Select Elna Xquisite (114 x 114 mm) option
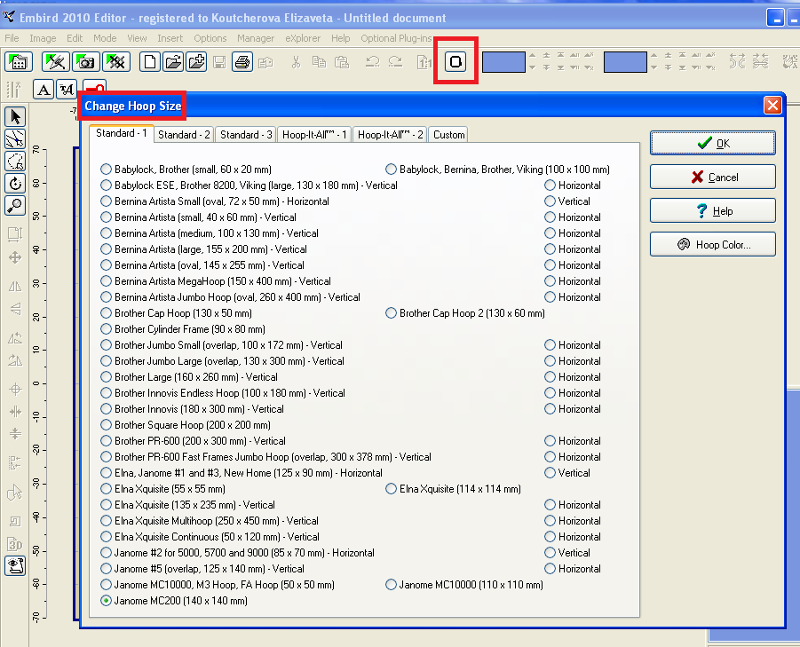Image resolution: width=800 pixels, height=647 pixels. tap(392, 489)
